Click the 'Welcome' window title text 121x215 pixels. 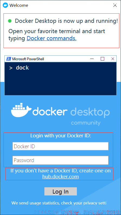tap(19, 5)
